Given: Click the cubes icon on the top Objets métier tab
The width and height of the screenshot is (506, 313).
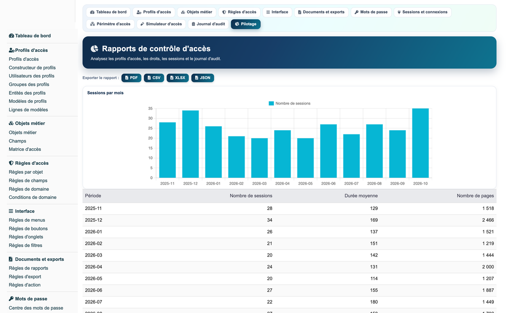Looking at the screenshot, I should (x=183, y=12).
